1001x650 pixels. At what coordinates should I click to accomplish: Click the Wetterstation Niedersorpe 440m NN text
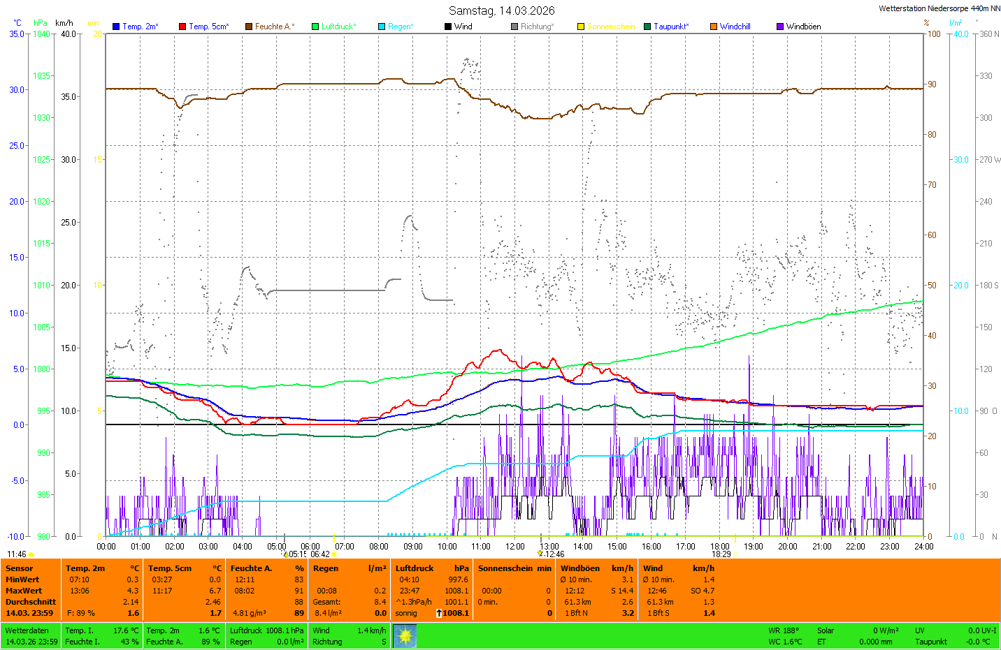(x=939, y=8)
